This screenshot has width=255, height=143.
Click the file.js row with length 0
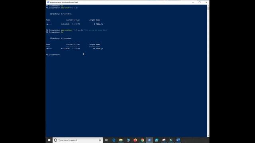click(75, 24)
